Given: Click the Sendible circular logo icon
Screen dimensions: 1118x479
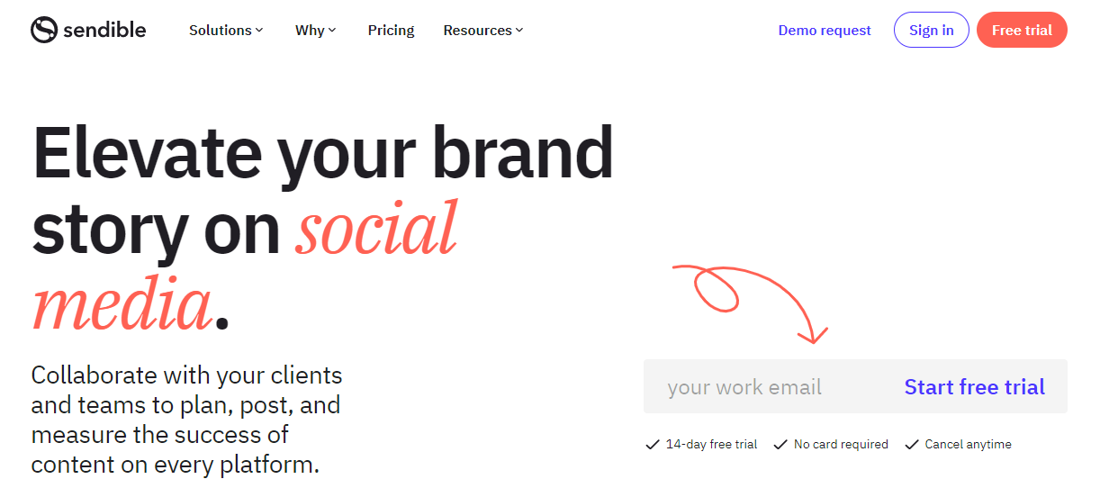Looking at the screenshot, I should coord(44,30).
